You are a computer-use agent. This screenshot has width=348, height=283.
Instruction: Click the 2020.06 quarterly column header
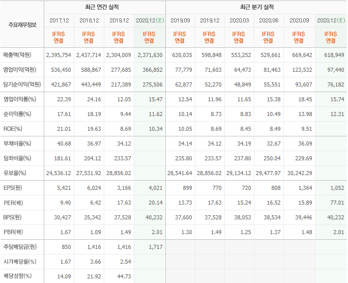point(269,20)
